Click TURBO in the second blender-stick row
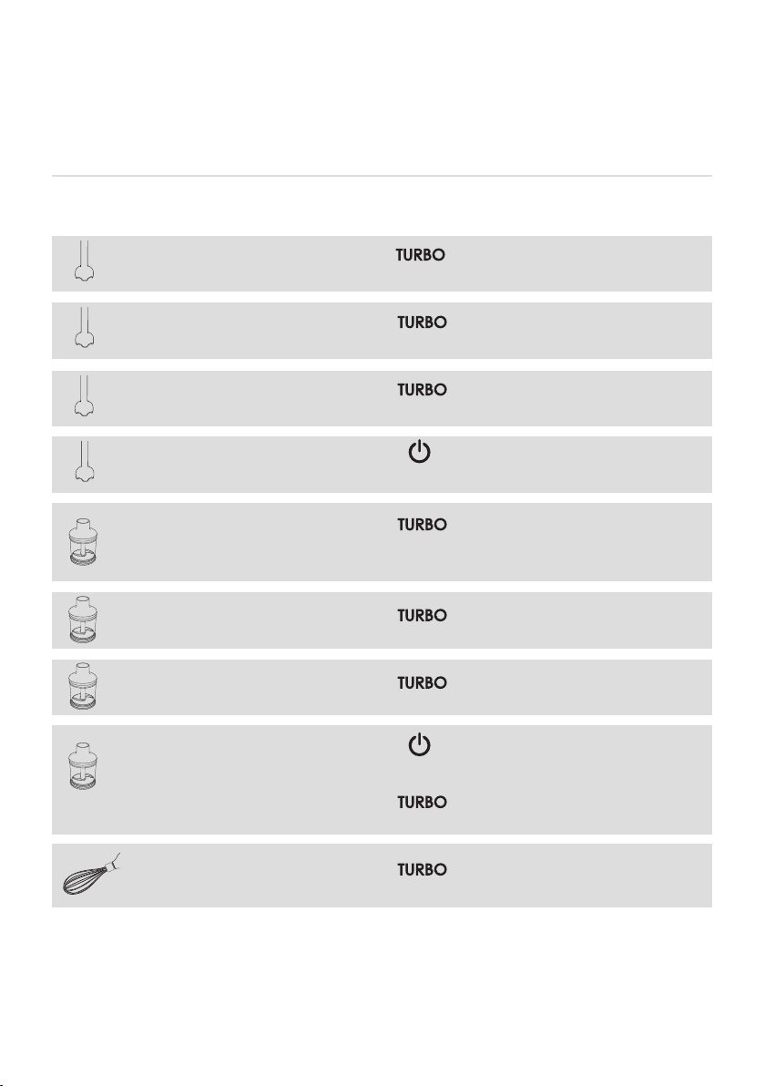Image resolution: width=765 pixels, height=1086 pixels. pyautogui.click(x=422, y=323)
